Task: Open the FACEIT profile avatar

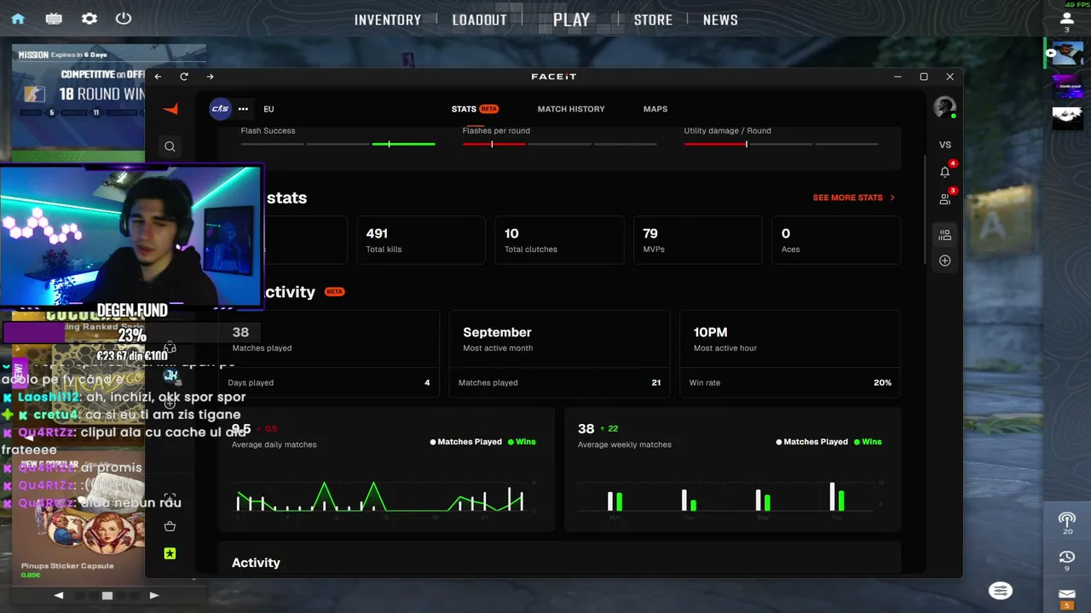Action: [x=944, y=107]
